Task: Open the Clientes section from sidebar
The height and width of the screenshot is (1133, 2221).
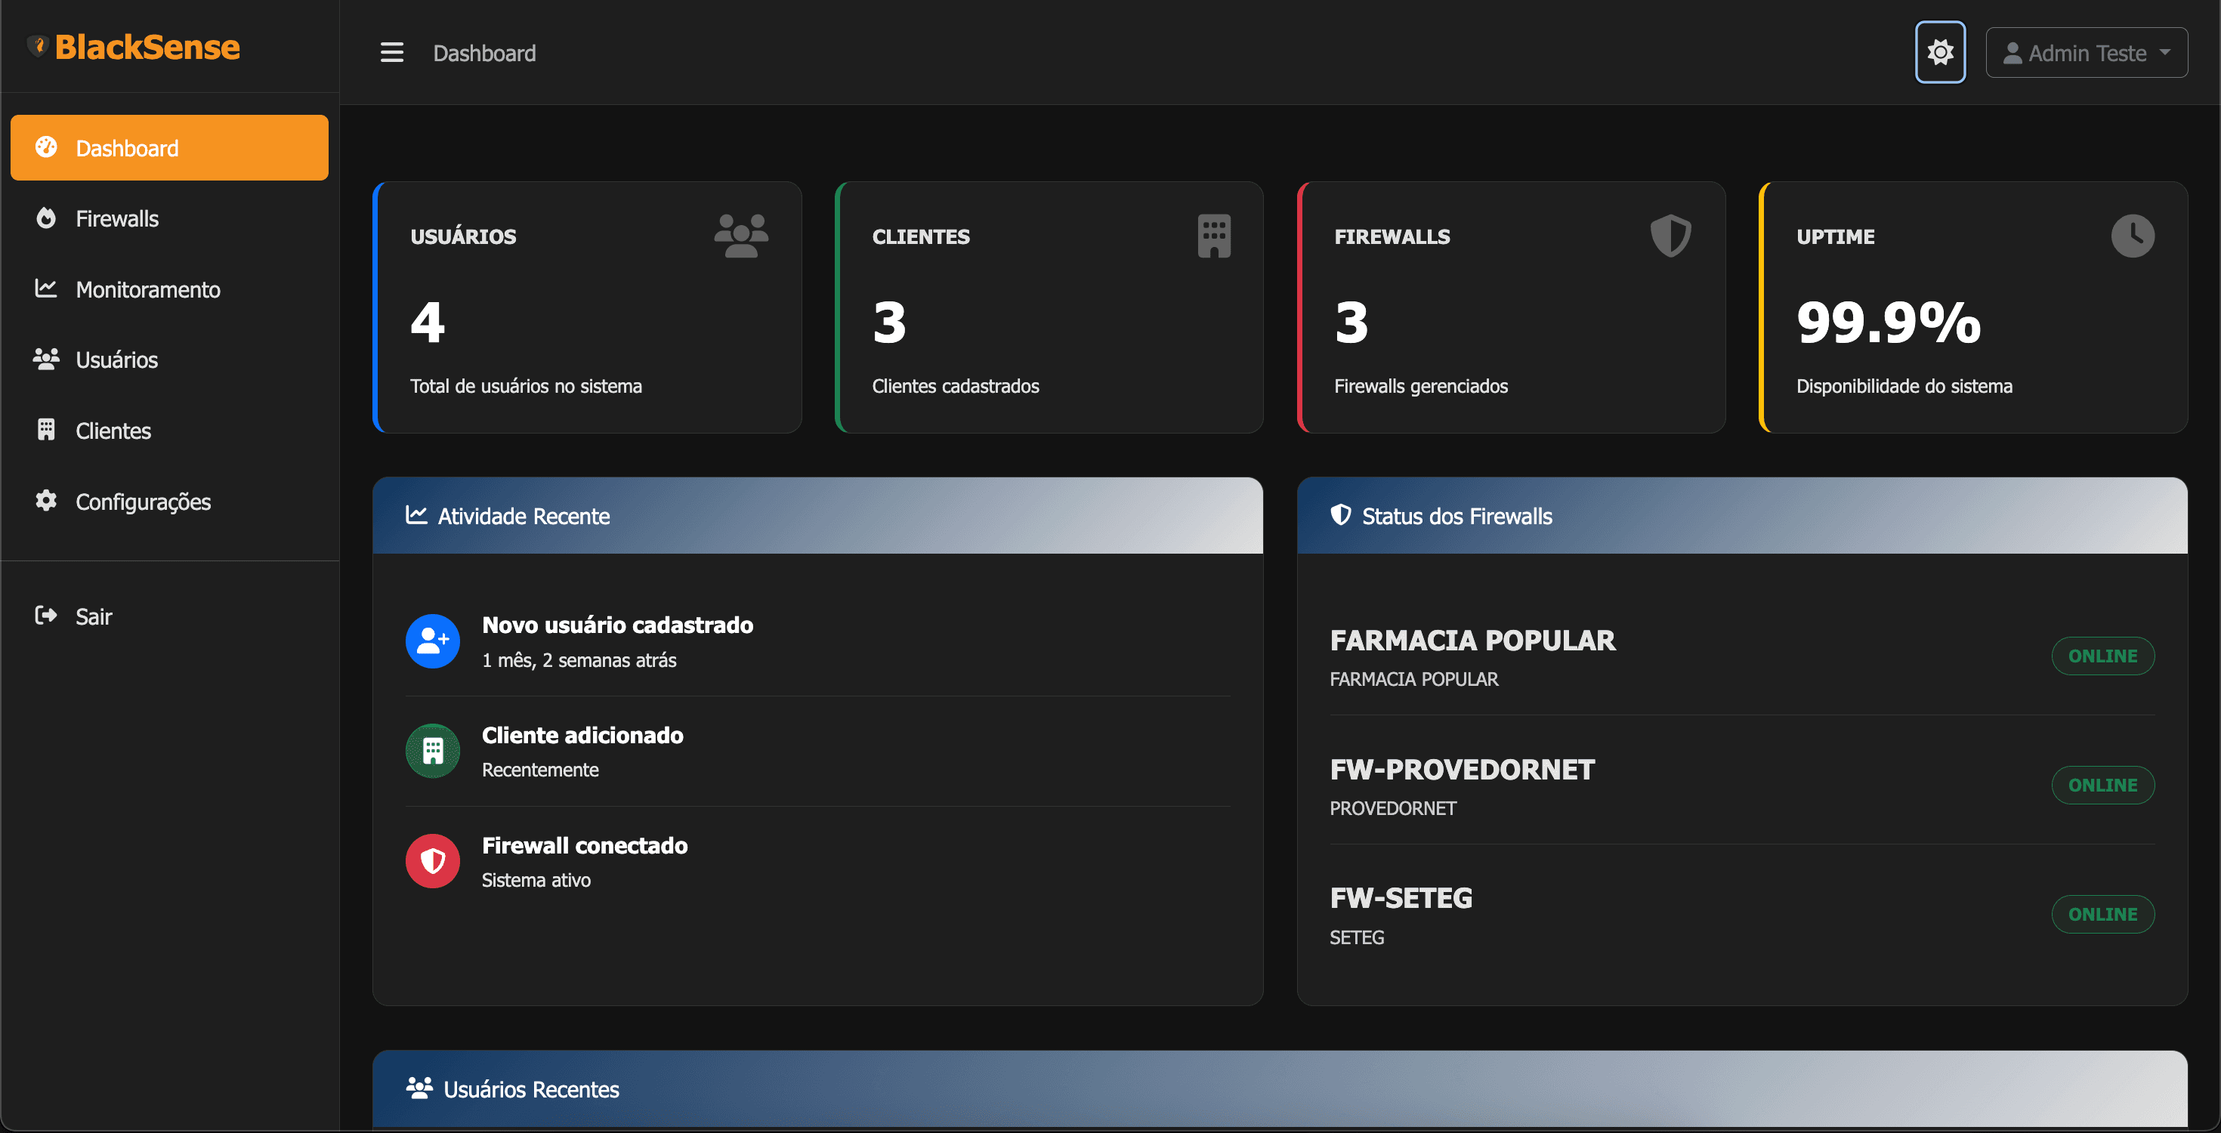Action: coord(113,431)
